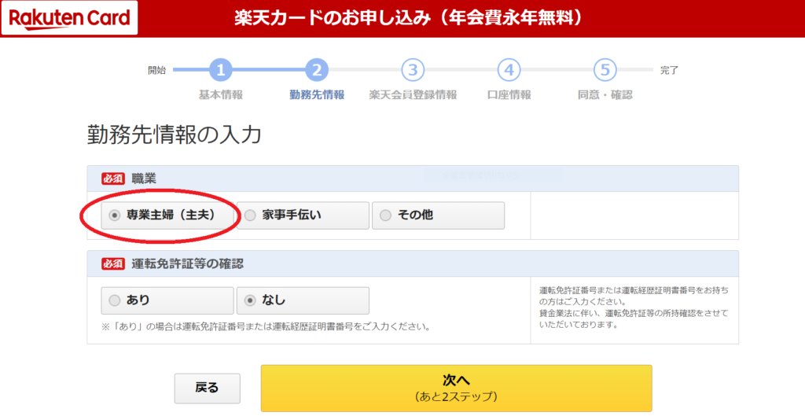
Task: Click the 完了 label in progress bar
Action: coord(670,70)
